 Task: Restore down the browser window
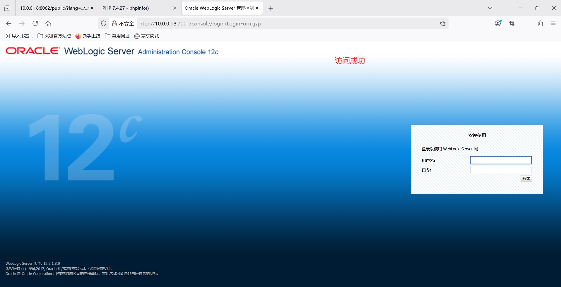click(x=537, y=8)
